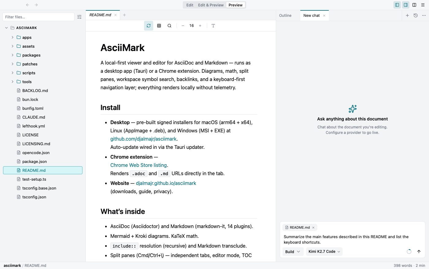Open the search magnifier in preview toolbar
This screenshot has width=429, height=269.
tap(169, 26)
